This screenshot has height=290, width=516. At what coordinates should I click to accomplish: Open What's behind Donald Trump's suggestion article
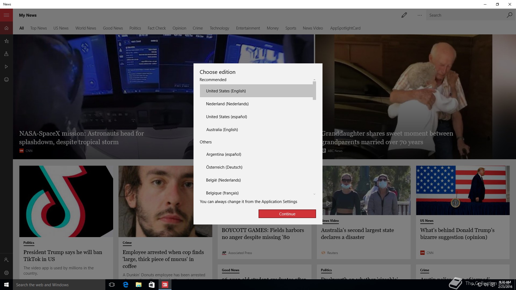click(x=457, y=234)
